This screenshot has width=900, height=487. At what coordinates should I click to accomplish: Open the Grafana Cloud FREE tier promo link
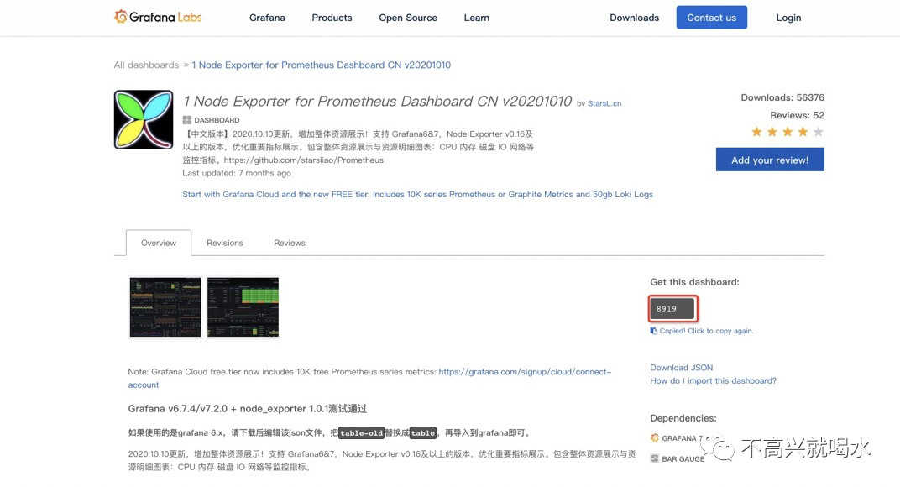click(x=417, y=194)
